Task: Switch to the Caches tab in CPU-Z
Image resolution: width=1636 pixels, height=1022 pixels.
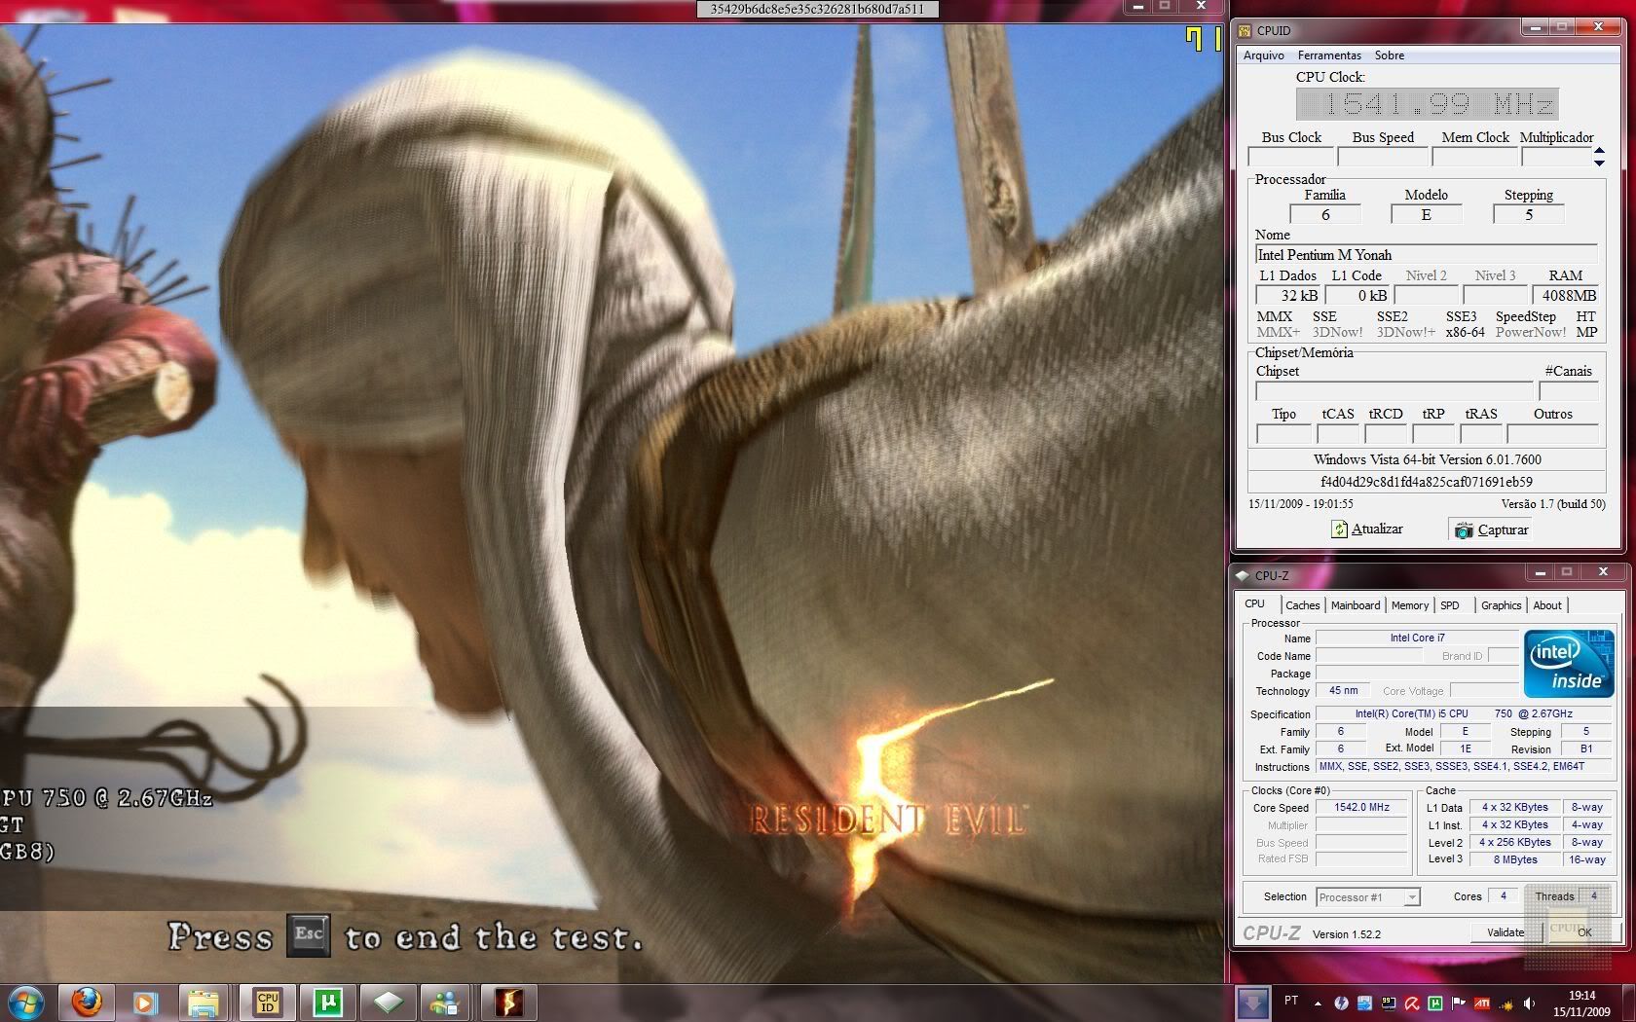Action: coord(1302,605)
